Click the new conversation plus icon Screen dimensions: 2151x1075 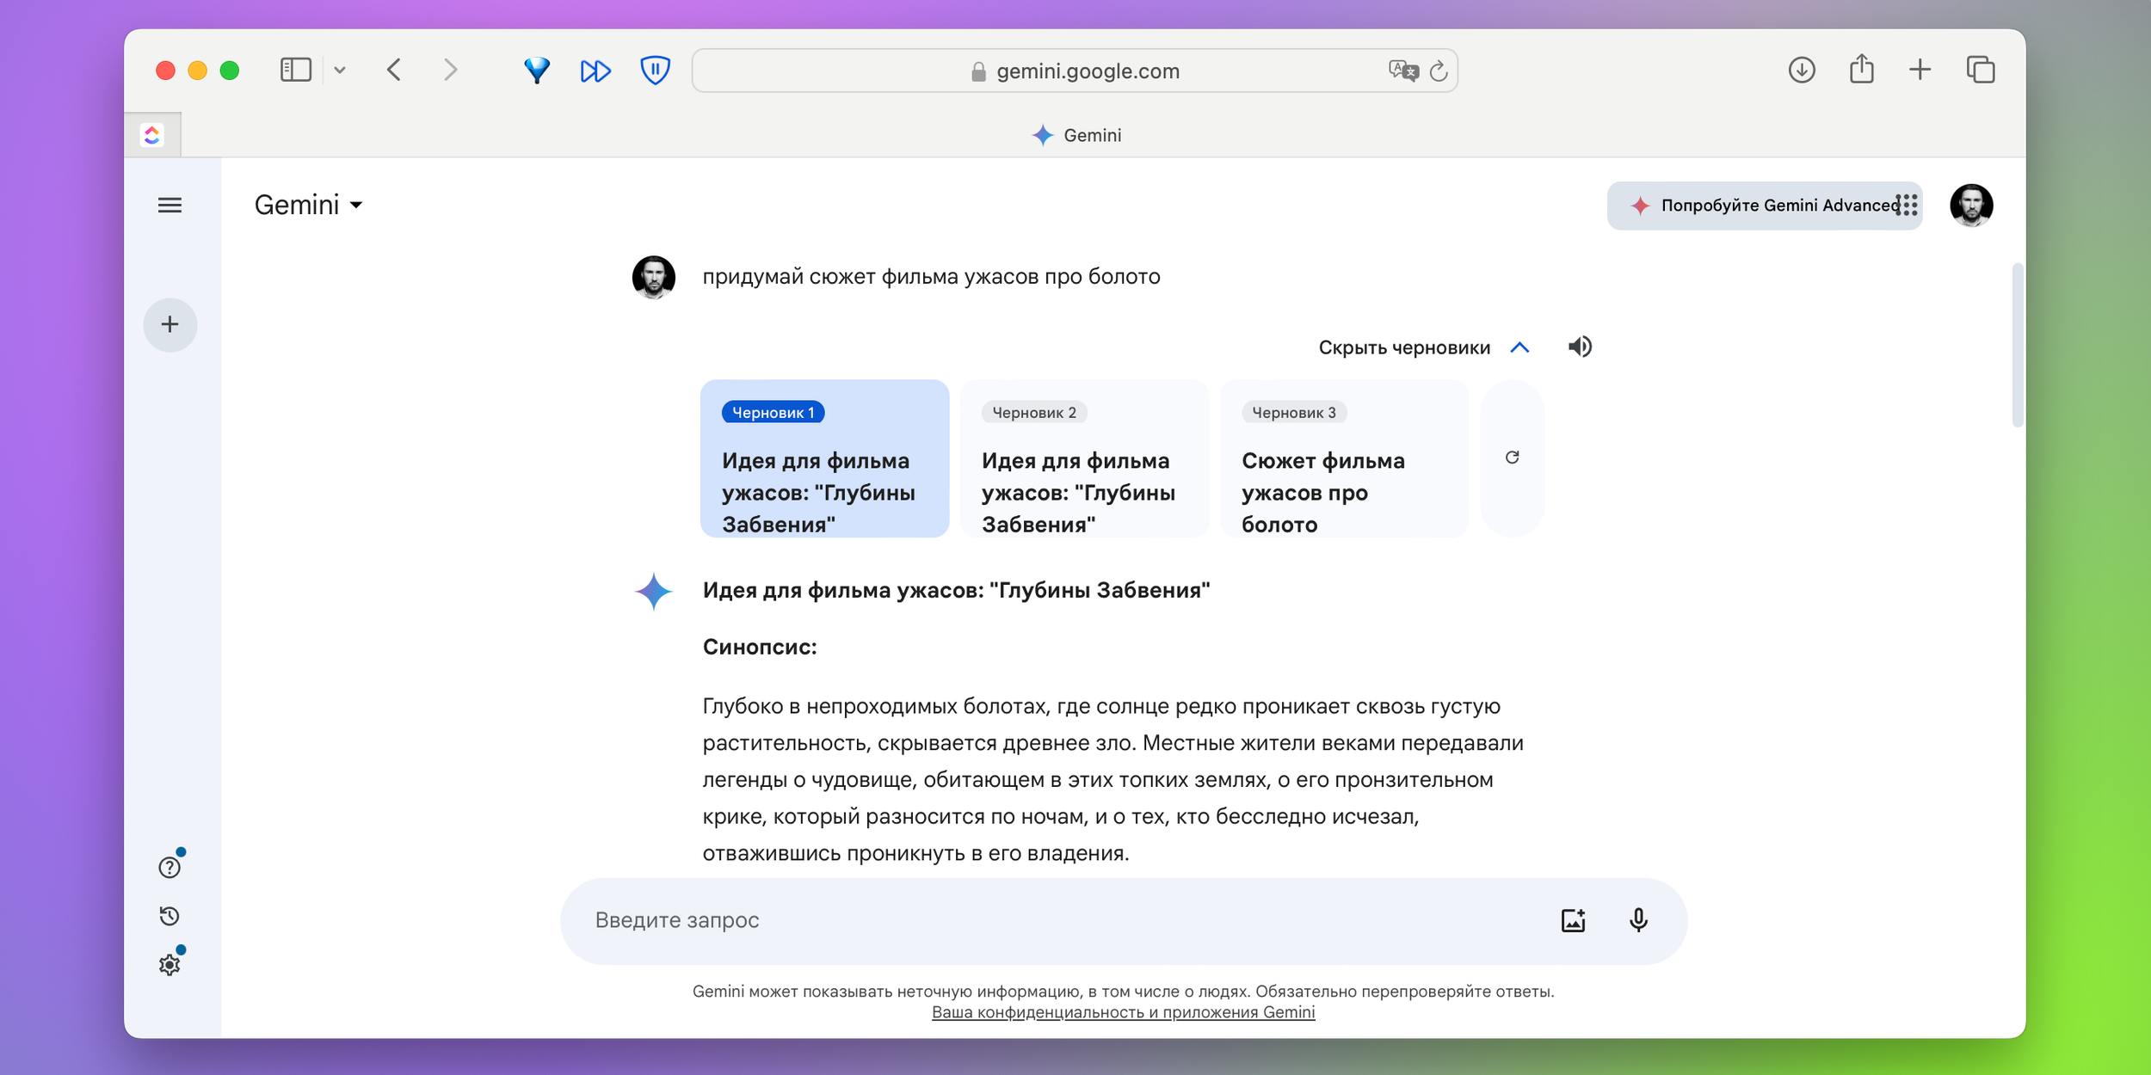pyautogui.click(x=170, y=323)
